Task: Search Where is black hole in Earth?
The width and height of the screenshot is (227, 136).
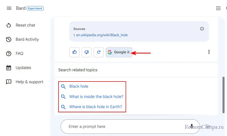Action: tap(96, 107)
